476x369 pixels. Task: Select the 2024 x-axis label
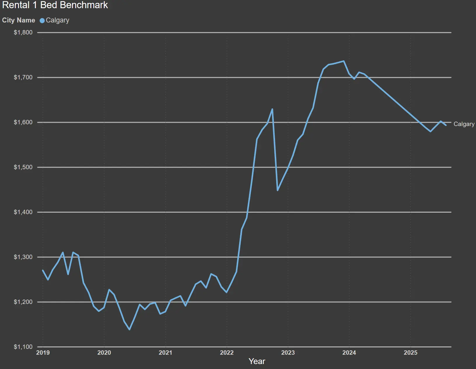point(349,353)
